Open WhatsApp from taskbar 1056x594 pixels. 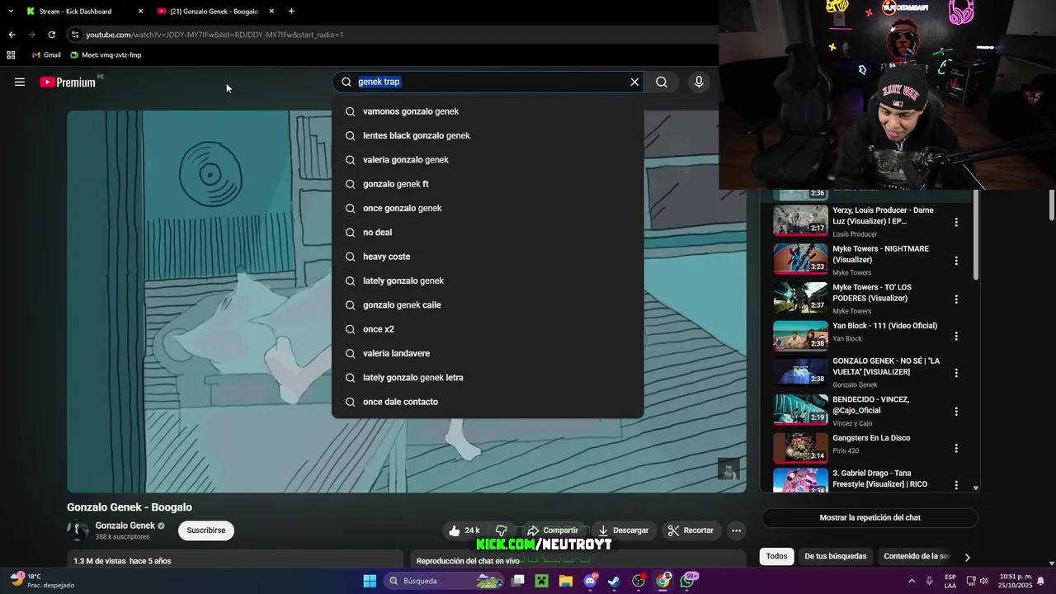[x=688, y=581]
